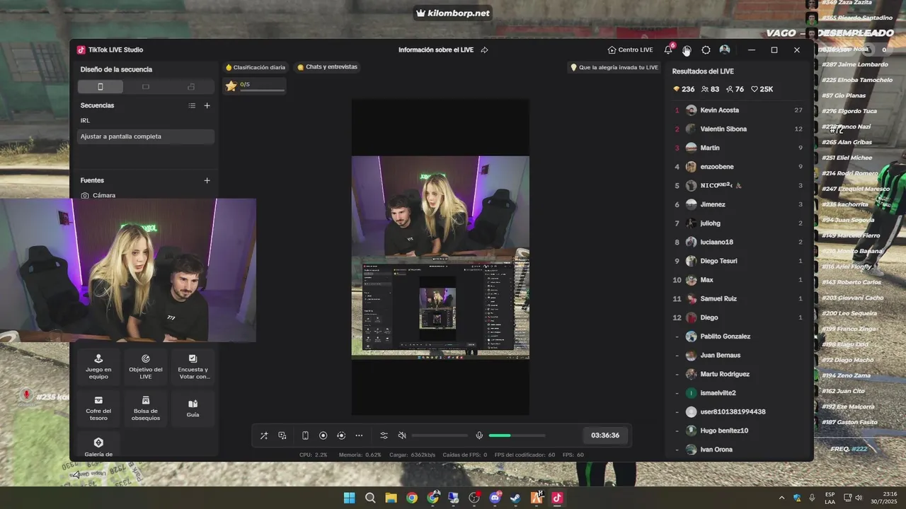Open the Guía tool

coord(193,408)
